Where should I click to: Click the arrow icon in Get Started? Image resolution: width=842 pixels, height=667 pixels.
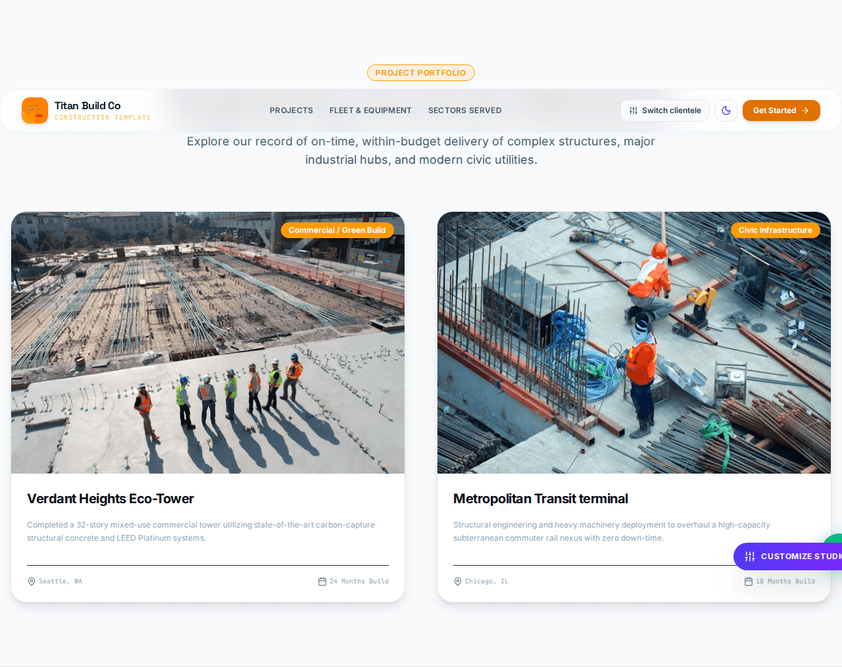(x=805, y=111)
